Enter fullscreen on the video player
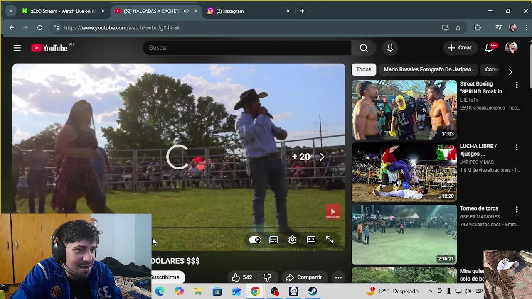Screen dimensions: 532x299 pos(330,240)
